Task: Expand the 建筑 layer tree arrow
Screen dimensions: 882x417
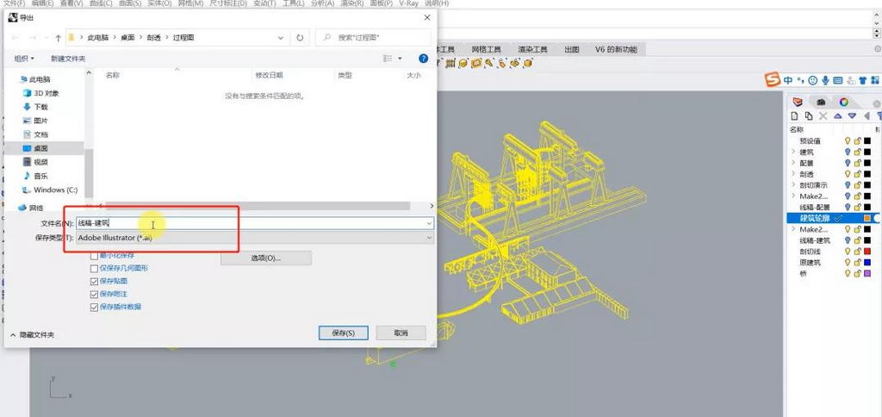Action: click(792, 152)
